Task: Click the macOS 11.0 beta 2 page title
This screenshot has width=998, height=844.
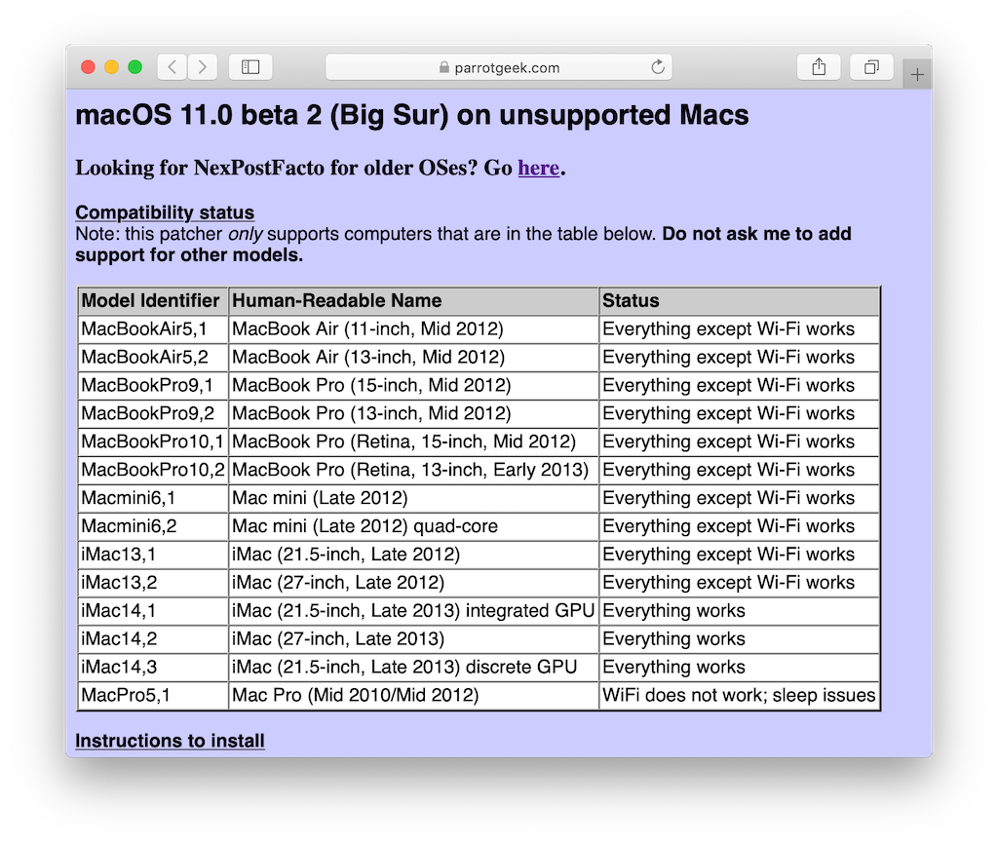Action: click(412, 115)
